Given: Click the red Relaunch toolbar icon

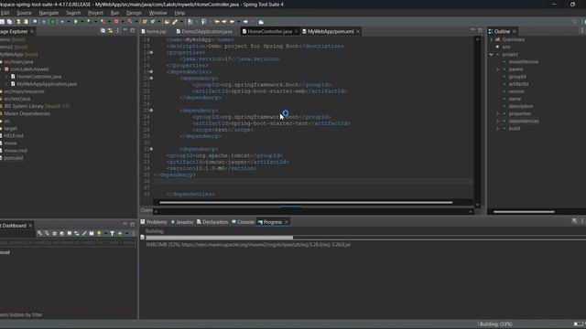Looking at the screenshot, I should pos(116,22).
